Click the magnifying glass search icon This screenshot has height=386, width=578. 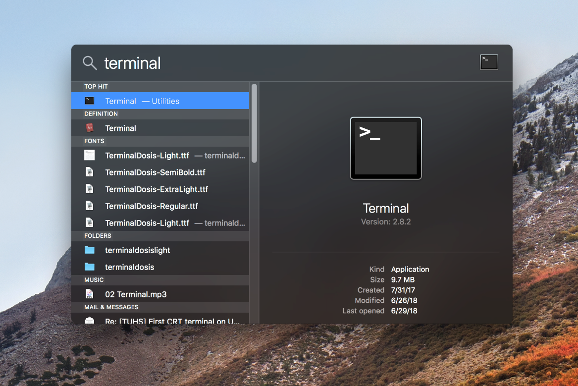90,63
